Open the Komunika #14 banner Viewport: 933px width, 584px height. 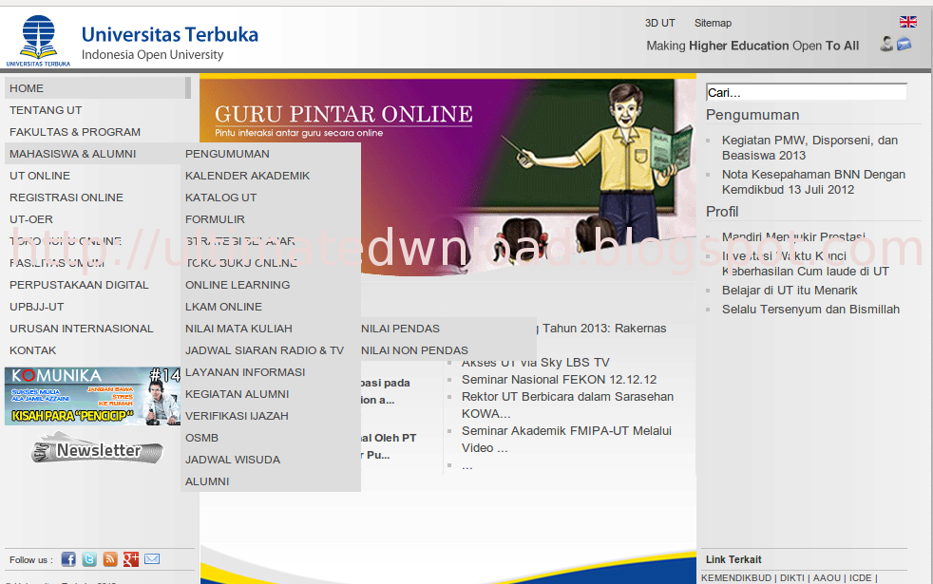tap(92, 396)
